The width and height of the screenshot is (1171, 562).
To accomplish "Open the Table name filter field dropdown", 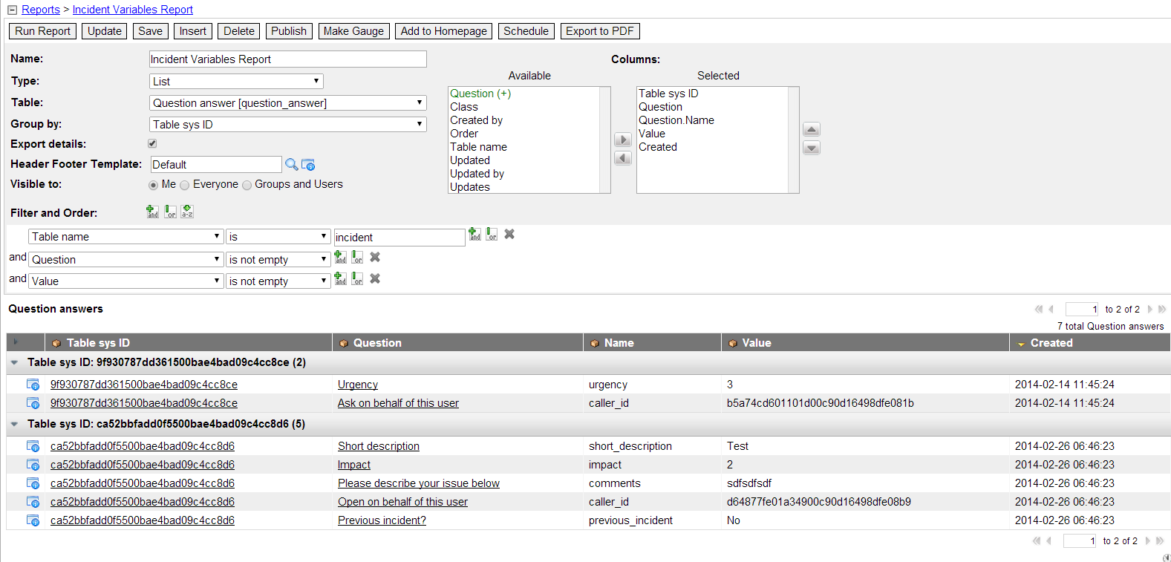I will 125,237.
